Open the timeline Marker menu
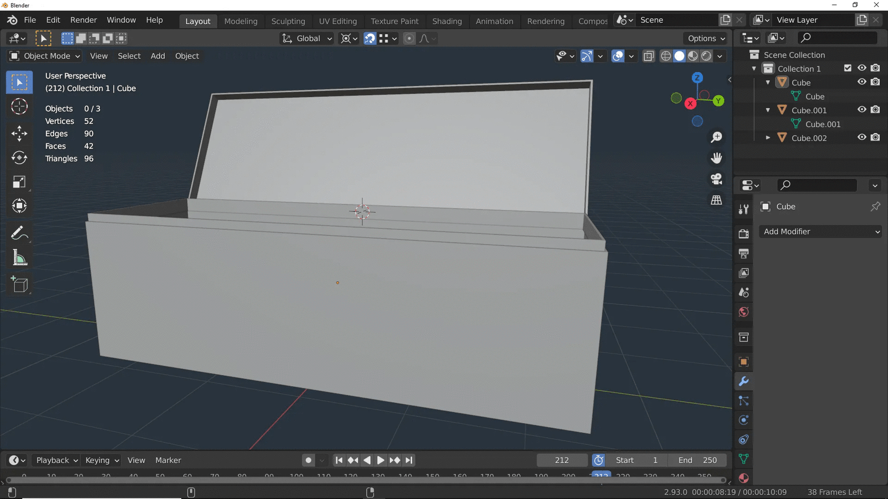This screenshot has height=499, width=888. pyautogui.click(x=168, y=460)
